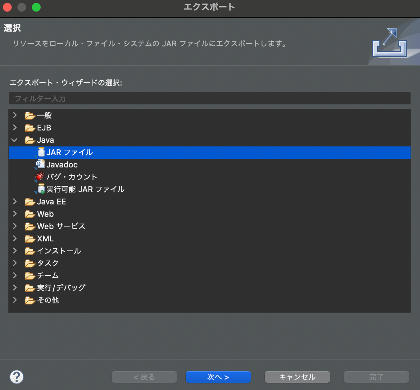Click the < 戻る button
Image resolution: width=420 pixels, height=390 pixels.
(x=144, y=377)
